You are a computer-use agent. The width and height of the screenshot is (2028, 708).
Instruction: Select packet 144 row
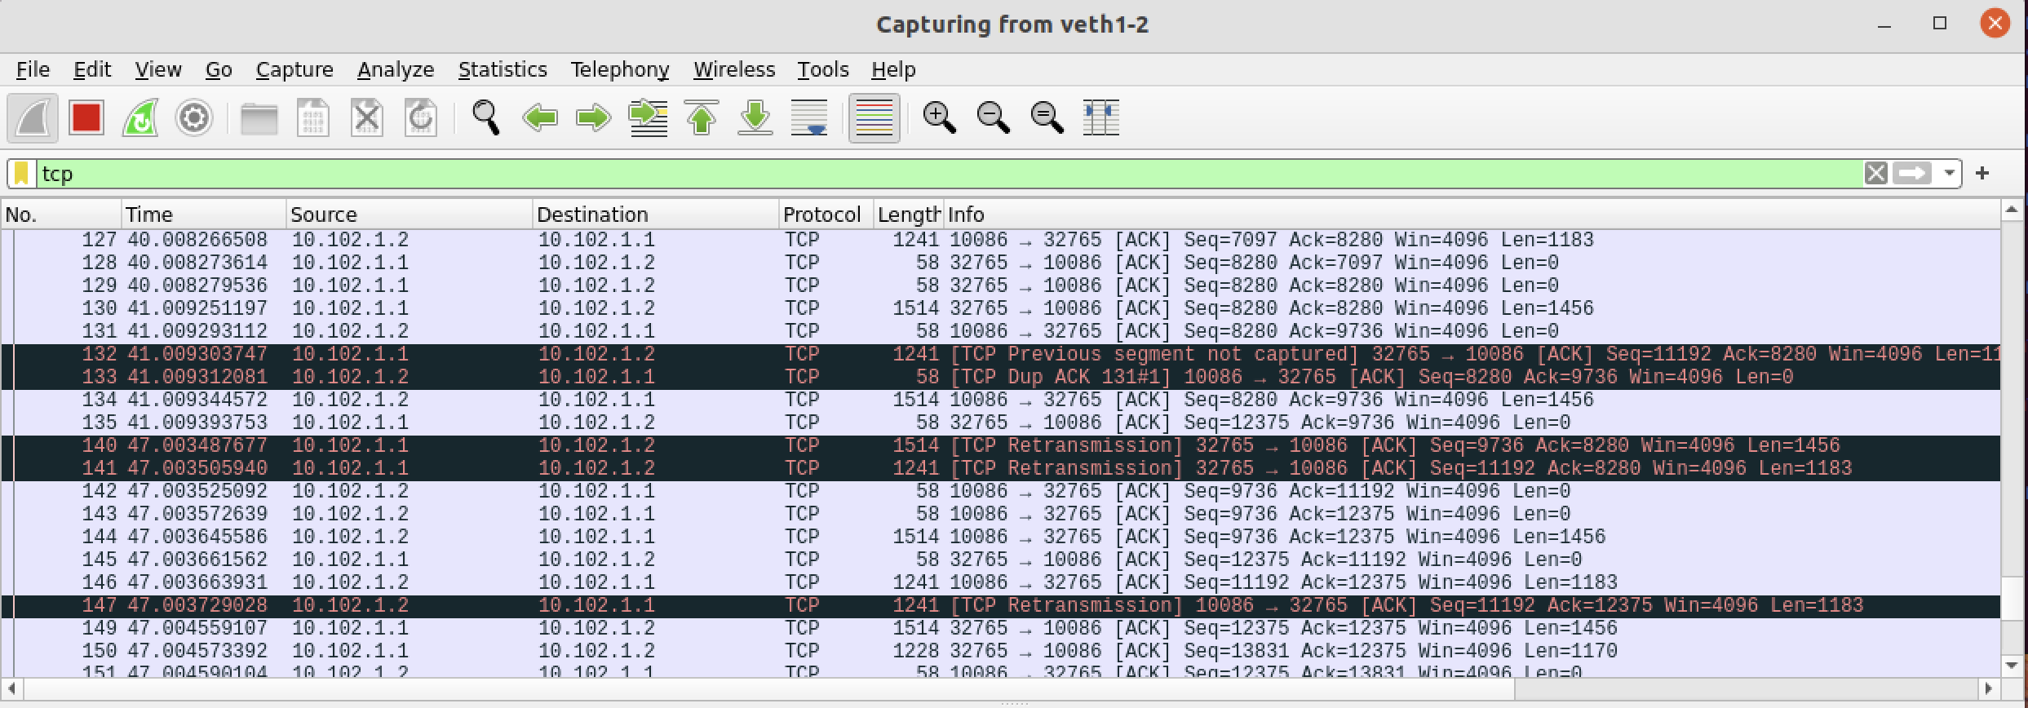click(x=1000, y=537)
